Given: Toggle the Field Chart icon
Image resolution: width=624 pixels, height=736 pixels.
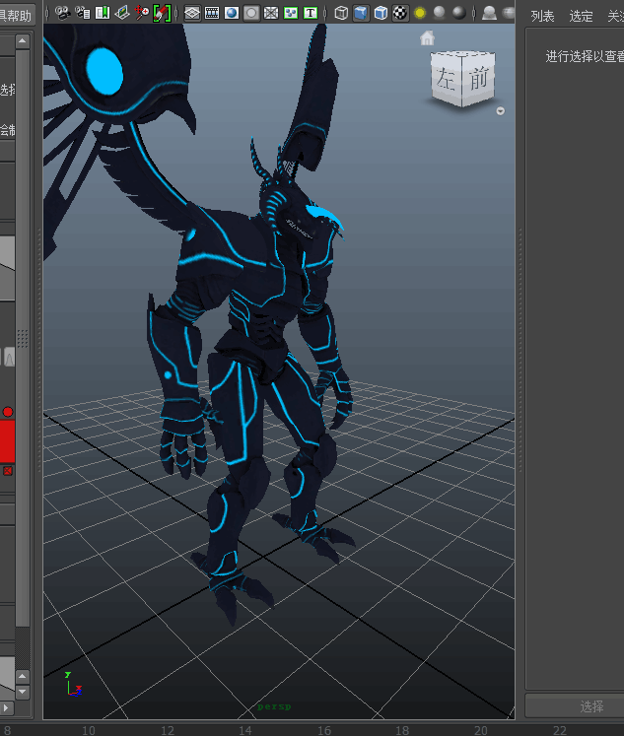Looking at the screenshot, I should (271, 13).
